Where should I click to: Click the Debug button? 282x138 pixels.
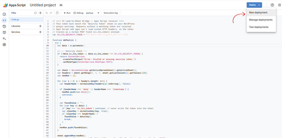coord(78,13)
